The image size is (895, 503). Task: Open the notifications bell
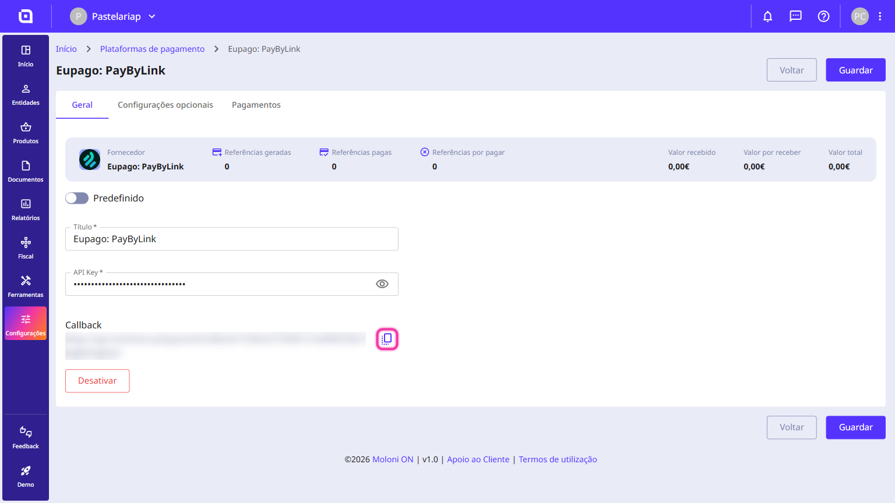pyautogui.click(x=768, y=16)
